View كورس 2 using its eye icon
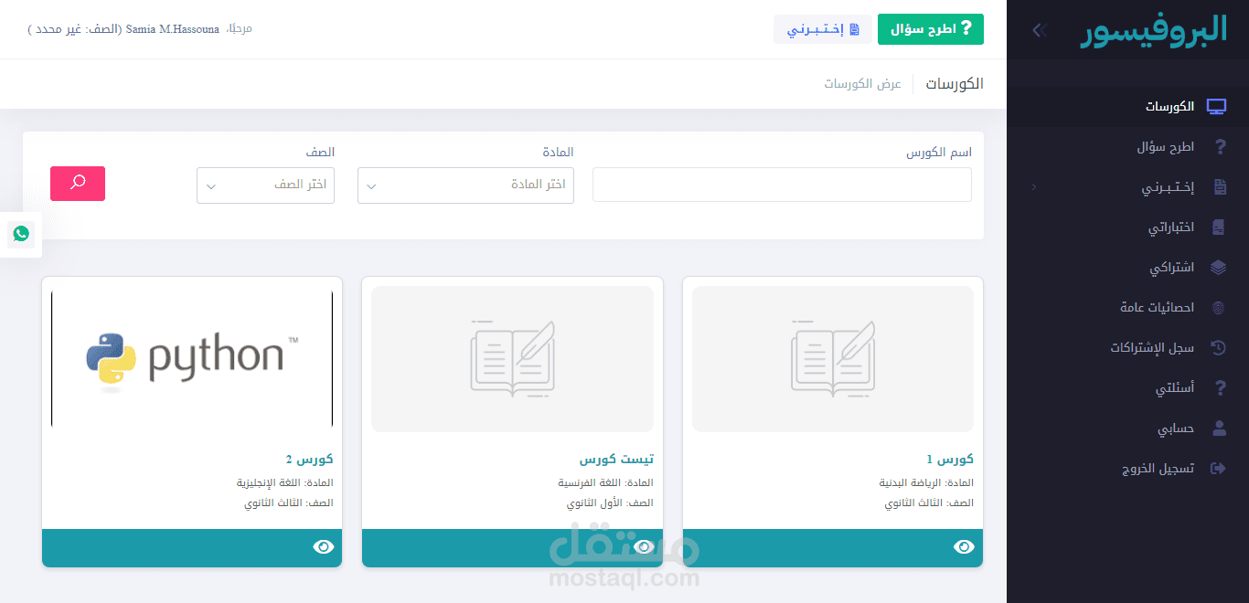This screenshot has width=1249, height=603. pyautogui.click(x=324, y=547)
